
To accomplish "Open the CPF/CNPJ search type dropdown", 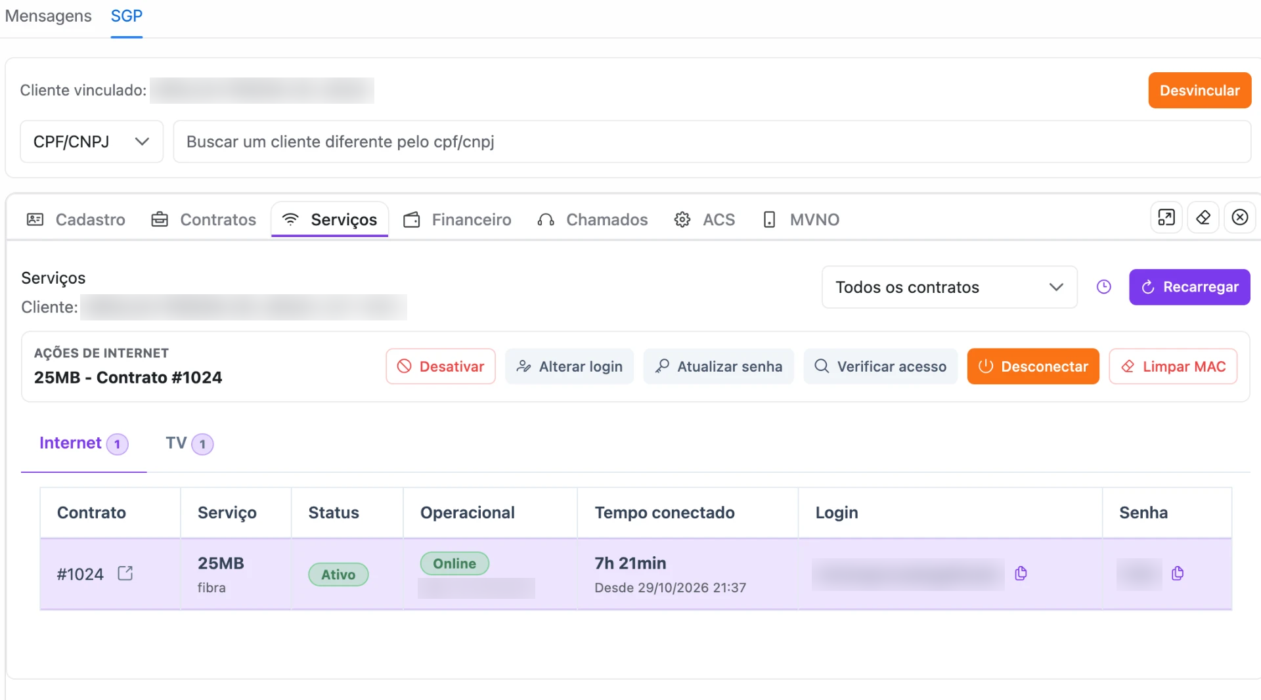I will (x=91, y=142).
